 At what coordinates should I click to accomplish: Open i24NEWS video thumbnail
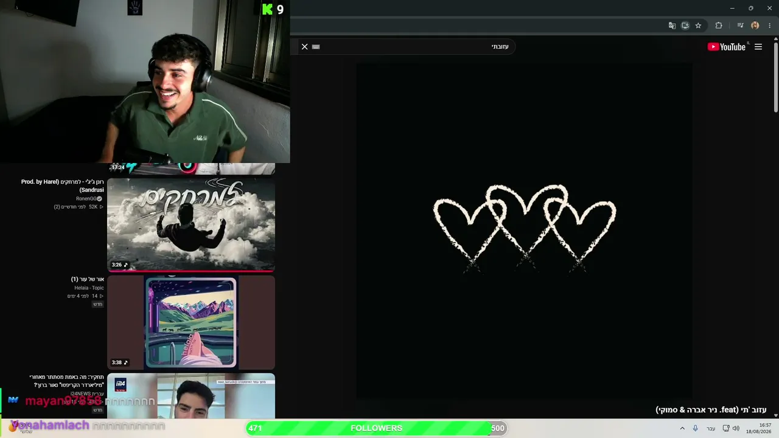[191, 396]
